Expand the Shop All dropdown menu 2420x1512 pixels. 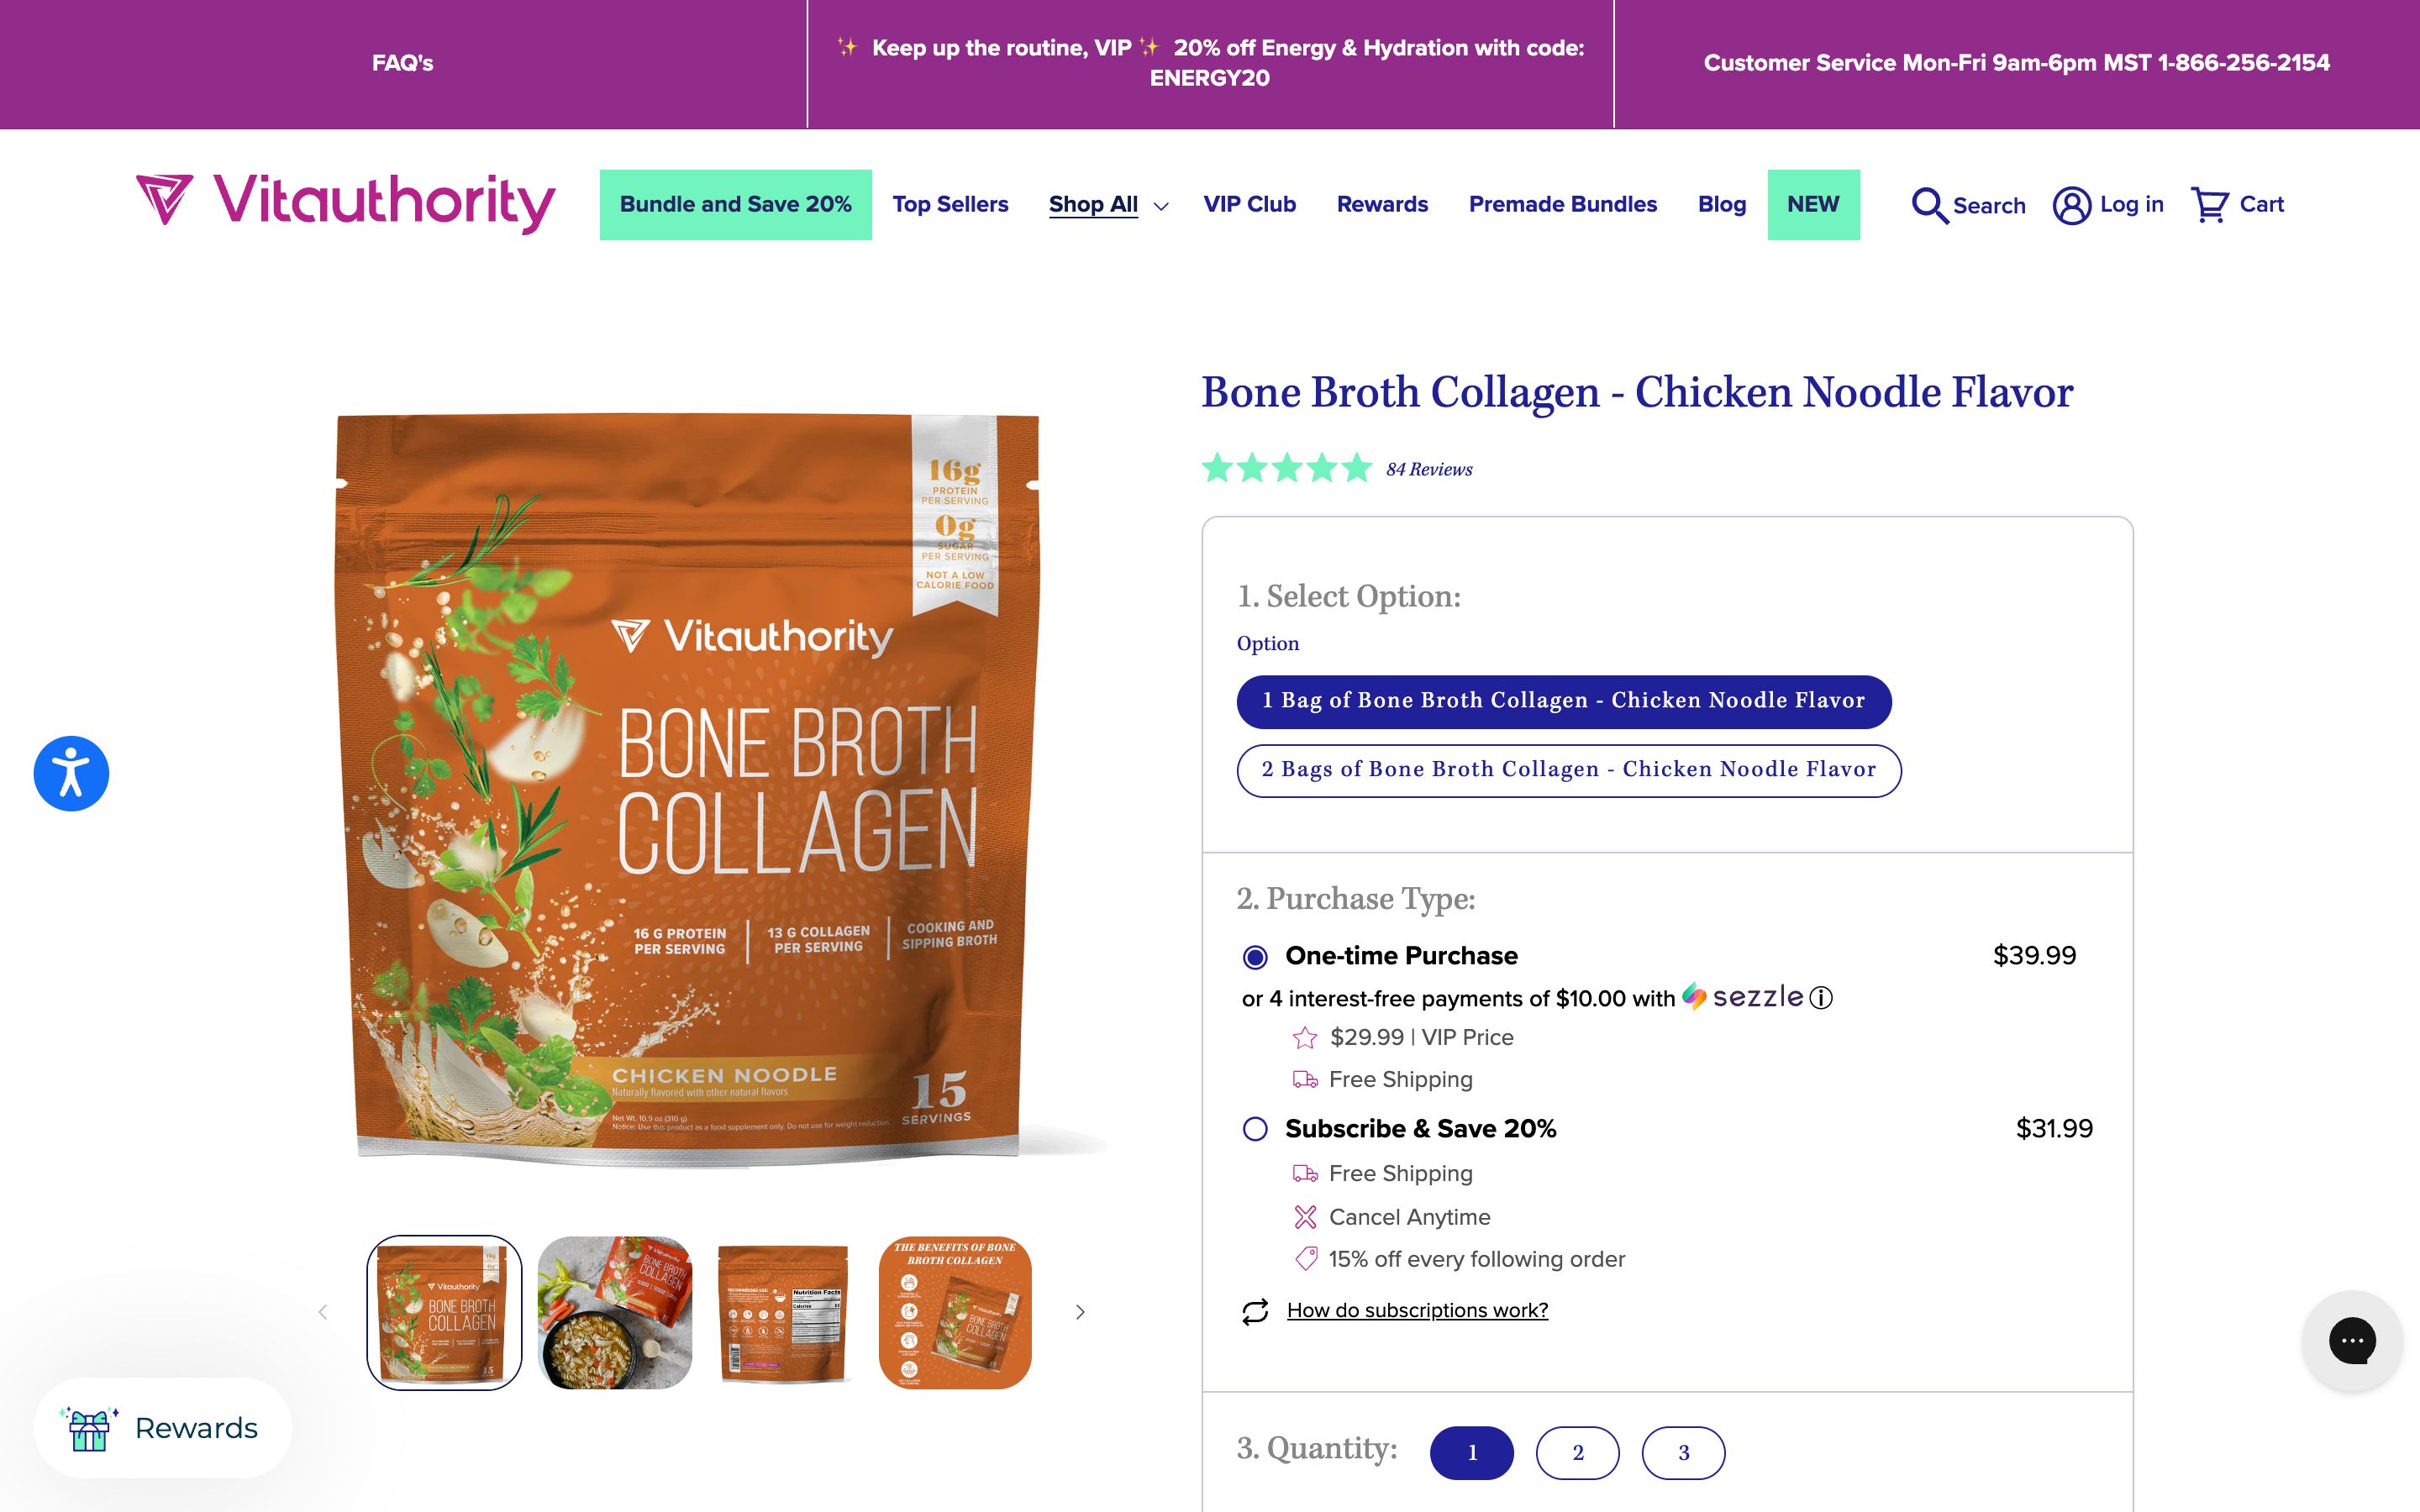1108,205
